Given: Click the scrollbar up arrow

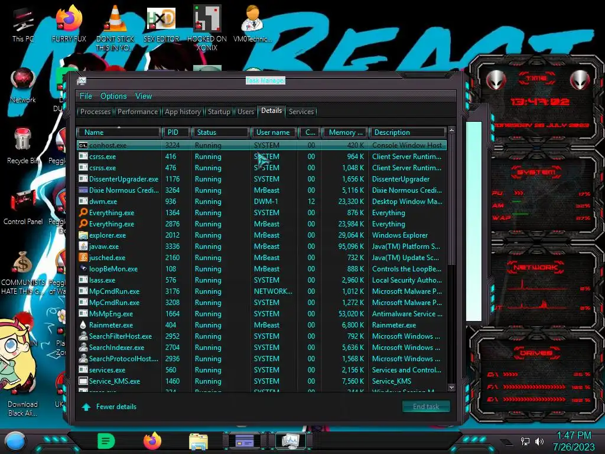Looking at the screenshot, I should (x=451, y=131).
